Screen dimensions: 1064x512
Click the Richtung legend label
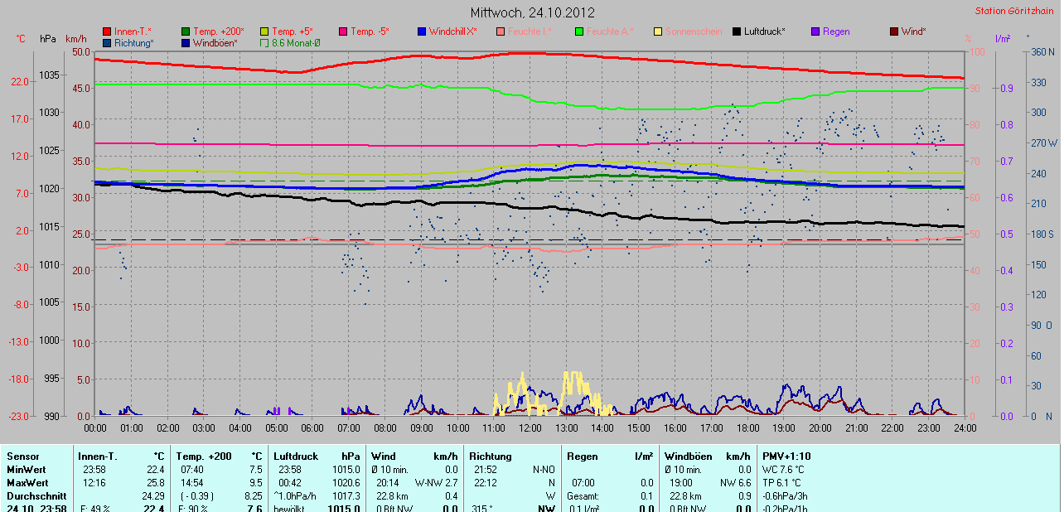coord(135,42)
